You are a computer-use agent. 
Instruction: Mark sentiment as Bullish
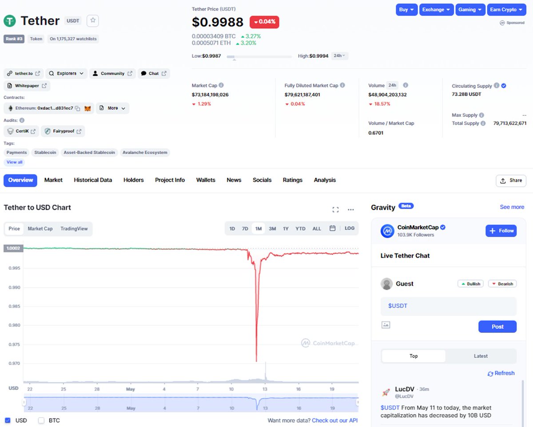(470, 284)
